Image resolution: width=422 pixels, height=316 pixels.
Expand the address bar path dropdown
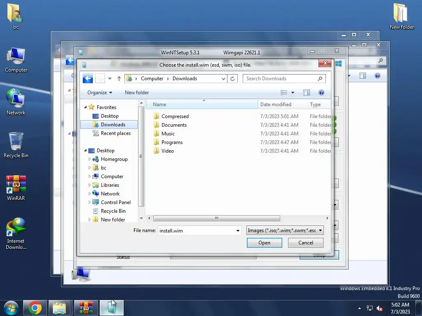223,79
